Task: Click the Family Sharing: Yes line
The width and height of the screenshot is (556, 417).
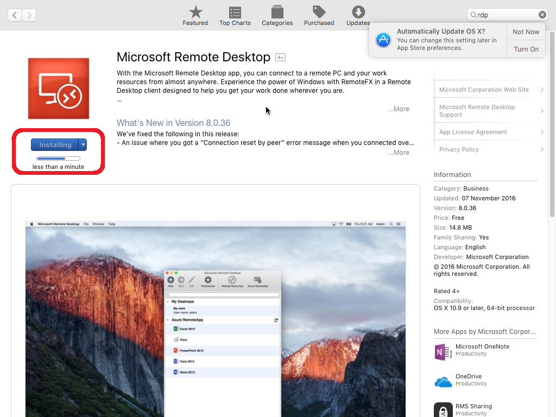Action: [461, 238]
